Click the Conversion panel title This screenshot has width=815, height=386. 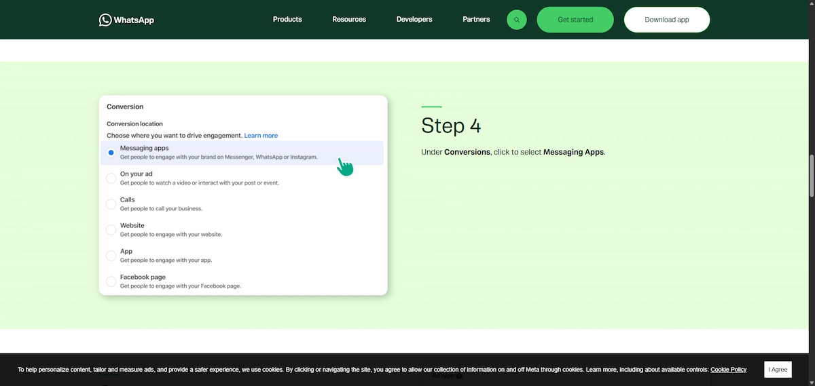point(125,107)
